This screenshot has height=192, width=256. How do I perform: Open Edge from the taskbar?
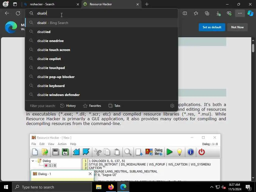tap(123, 187)
